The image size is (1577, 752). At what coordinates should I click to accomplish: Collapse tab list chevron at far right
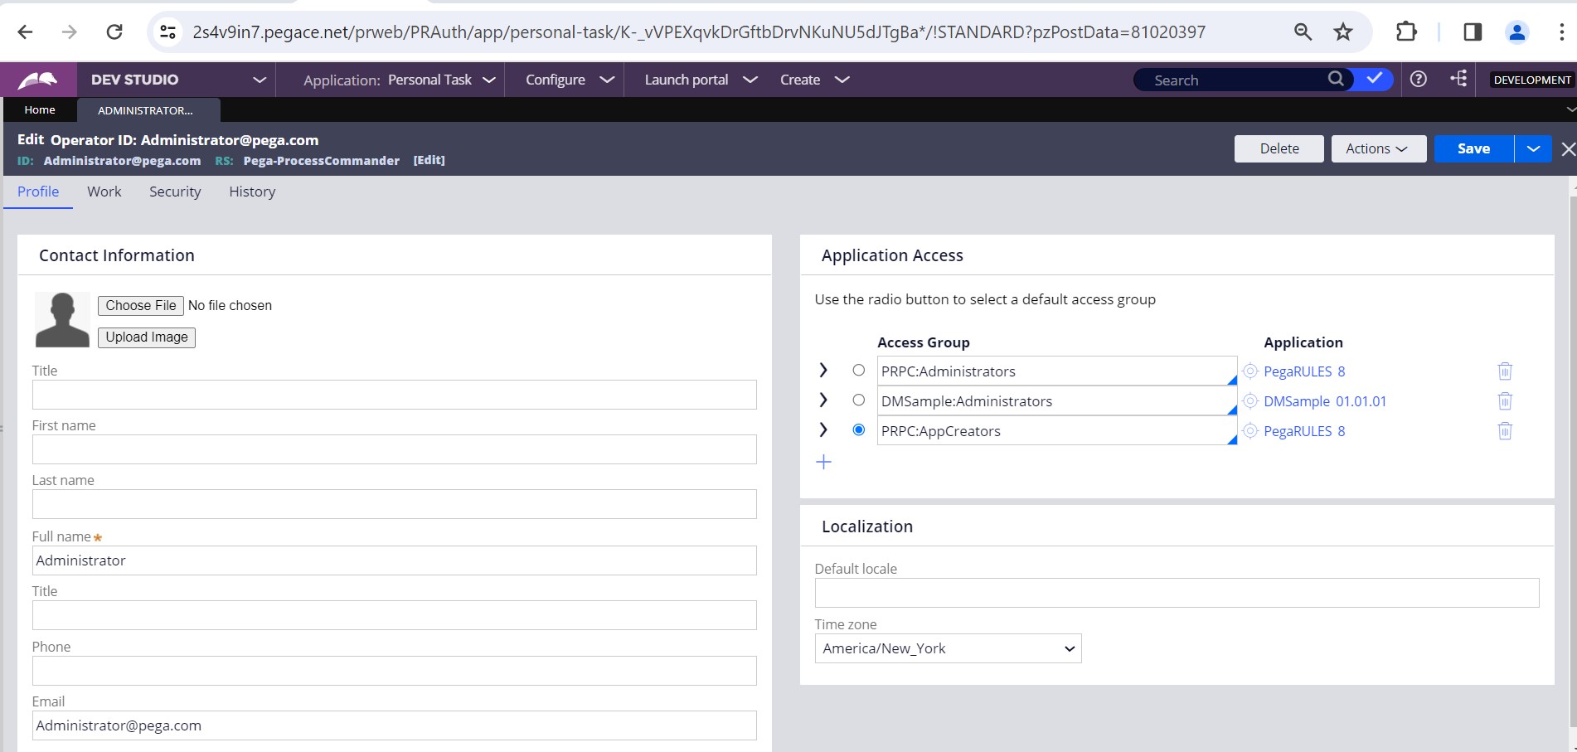click(1570, 109)
